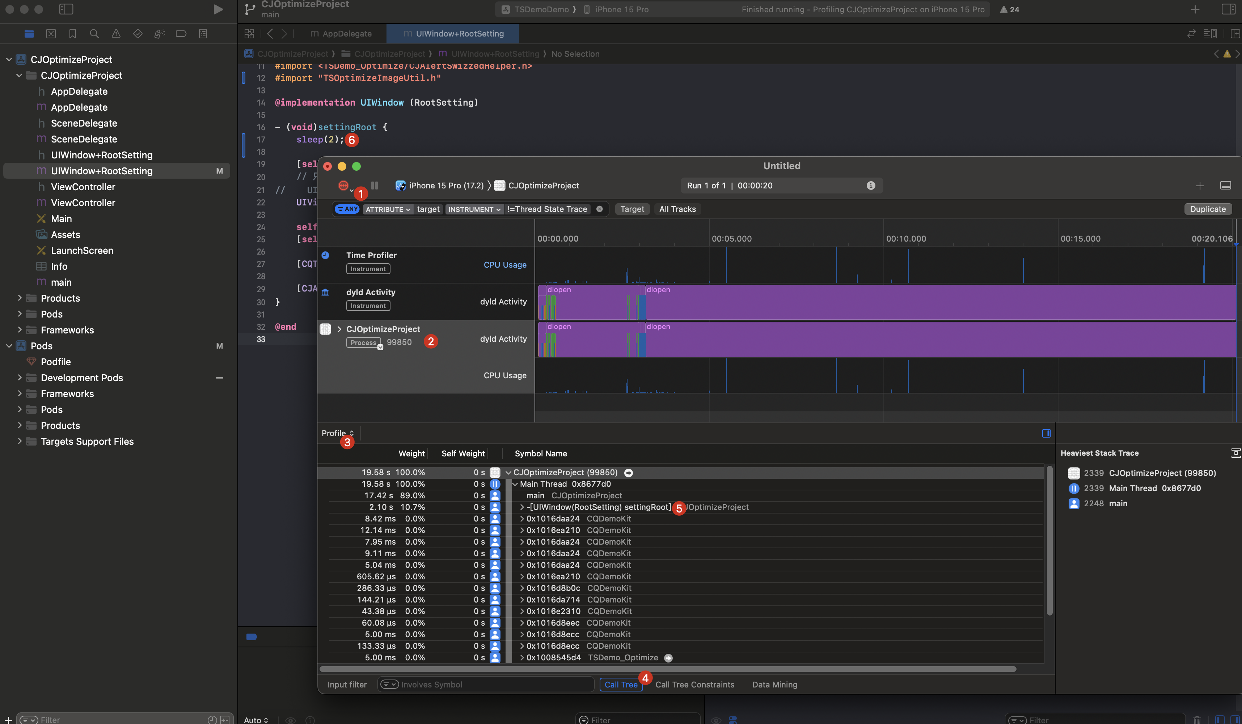Open the Data Mining options
The image size is (1242, 724).
tap(774, 684)
